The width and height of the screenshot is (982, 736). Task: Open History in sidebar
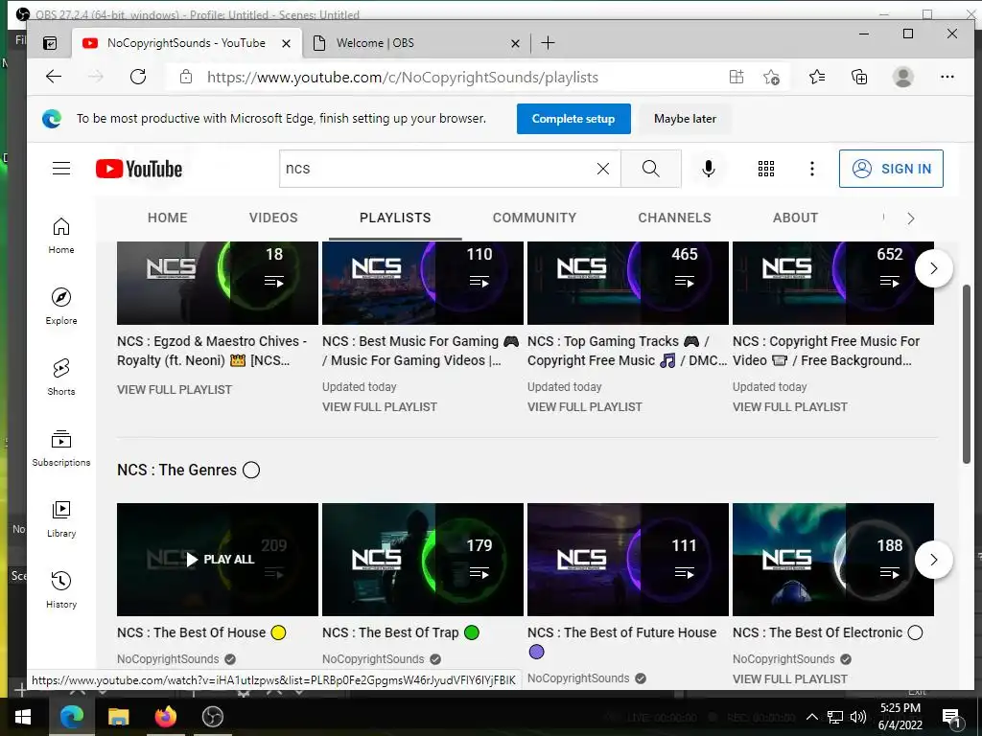(61, 589)
